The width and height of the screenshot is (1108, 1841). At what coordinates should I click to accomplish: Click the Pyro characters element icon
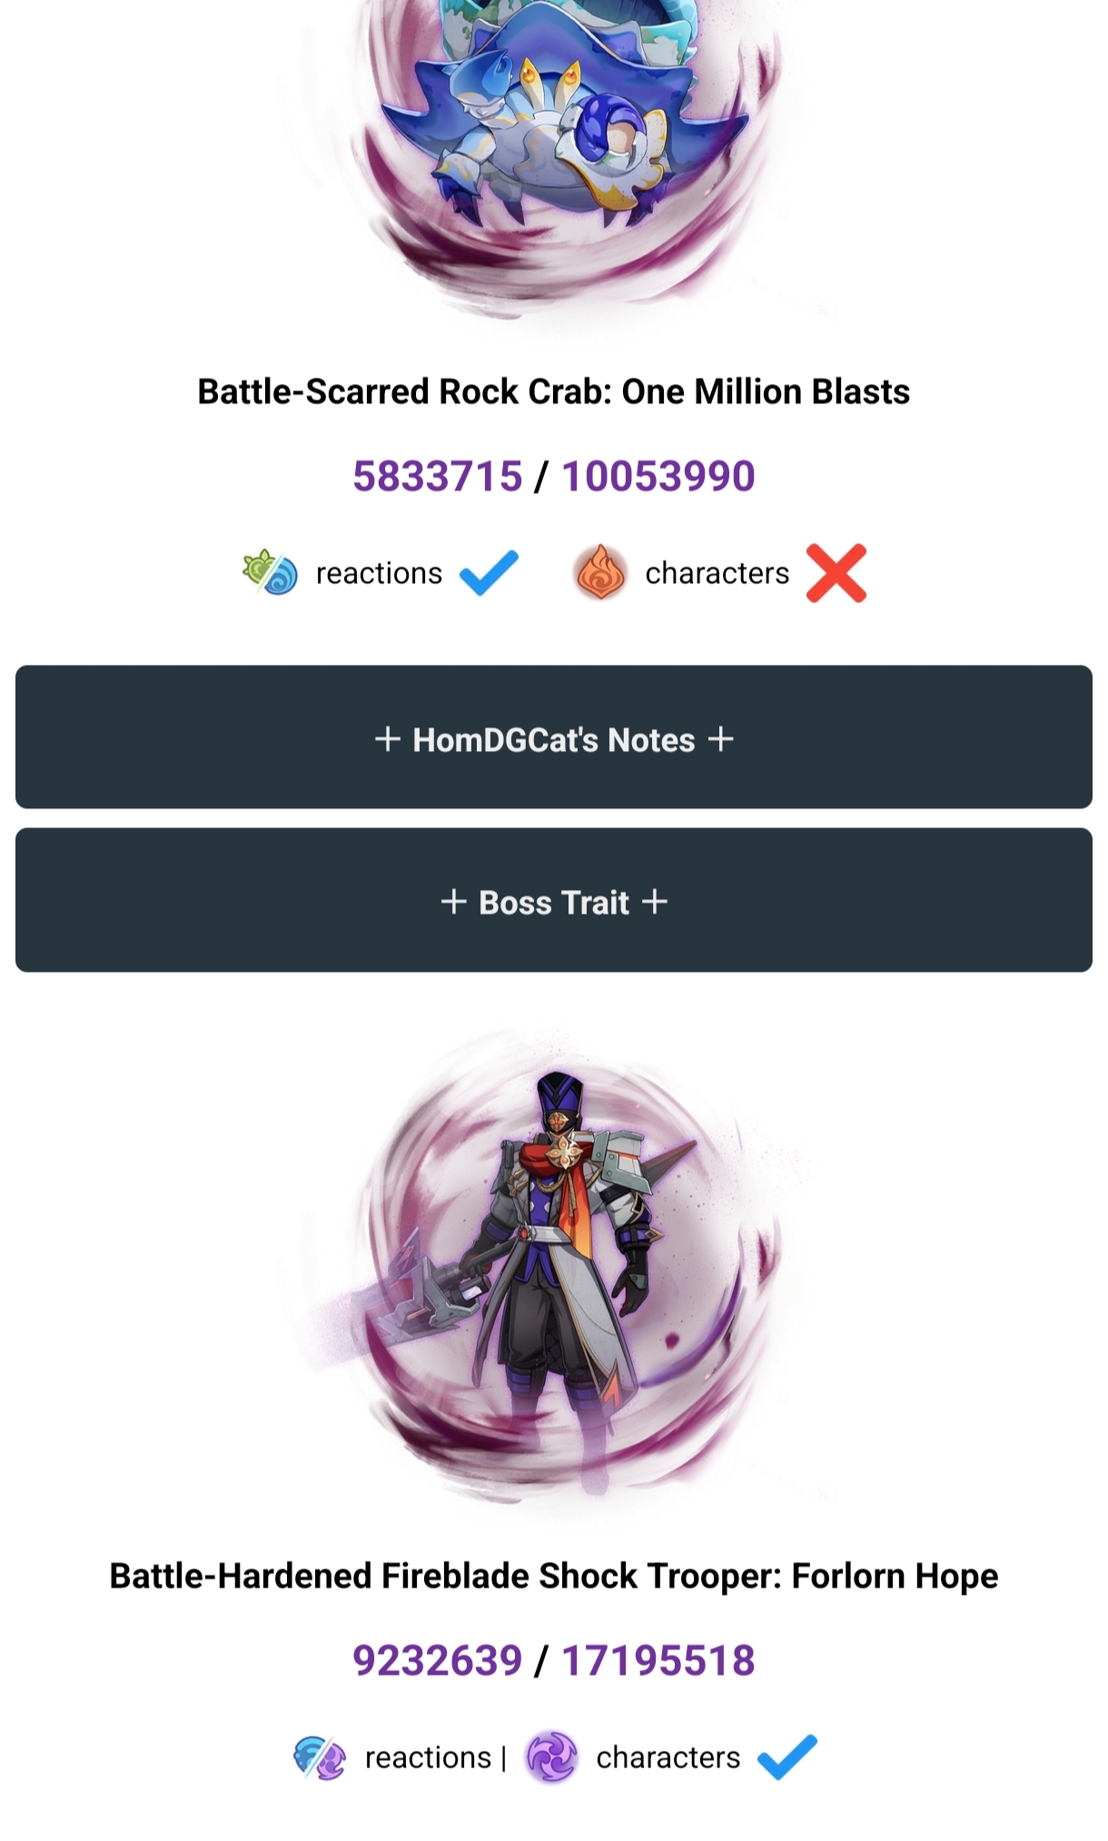coord(600,572)
